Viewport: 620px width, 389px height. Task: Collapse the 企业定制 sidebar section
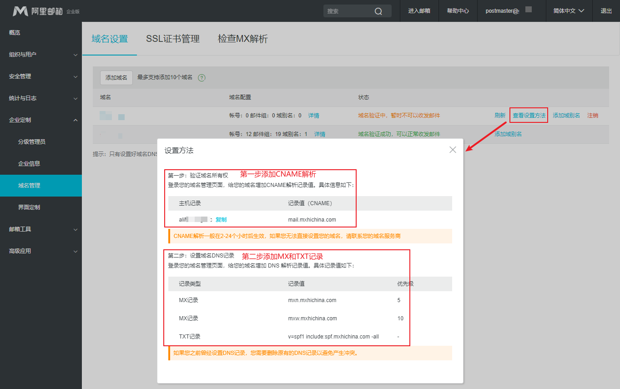(41, 120)
